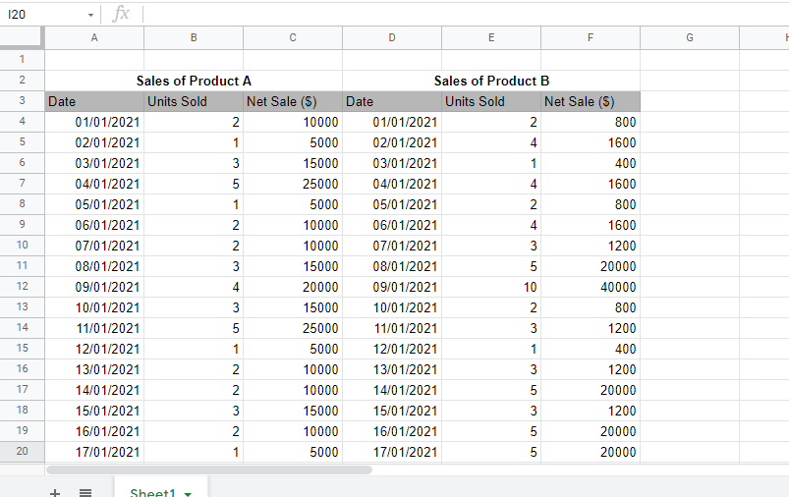Select cell C12 containing 20000
The width and height of the screenshot is (789, 497).
[293, 287]
